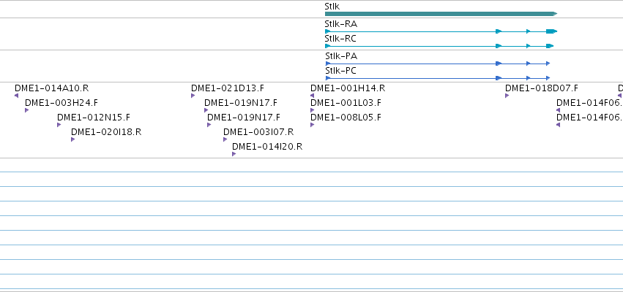Select the Stlk-PA protein label

pyautogui.click(x=341, y=56)
